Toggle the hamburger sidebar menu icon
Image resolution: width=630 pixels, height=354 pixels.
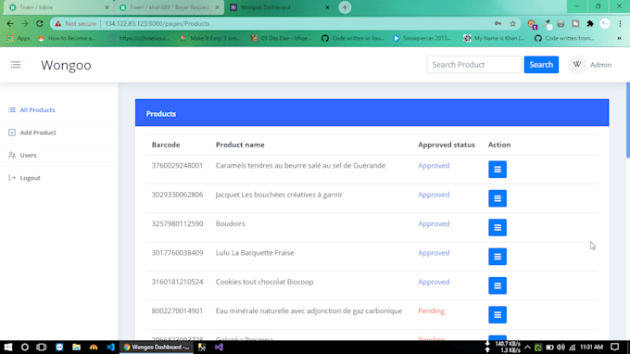point(16,65)
